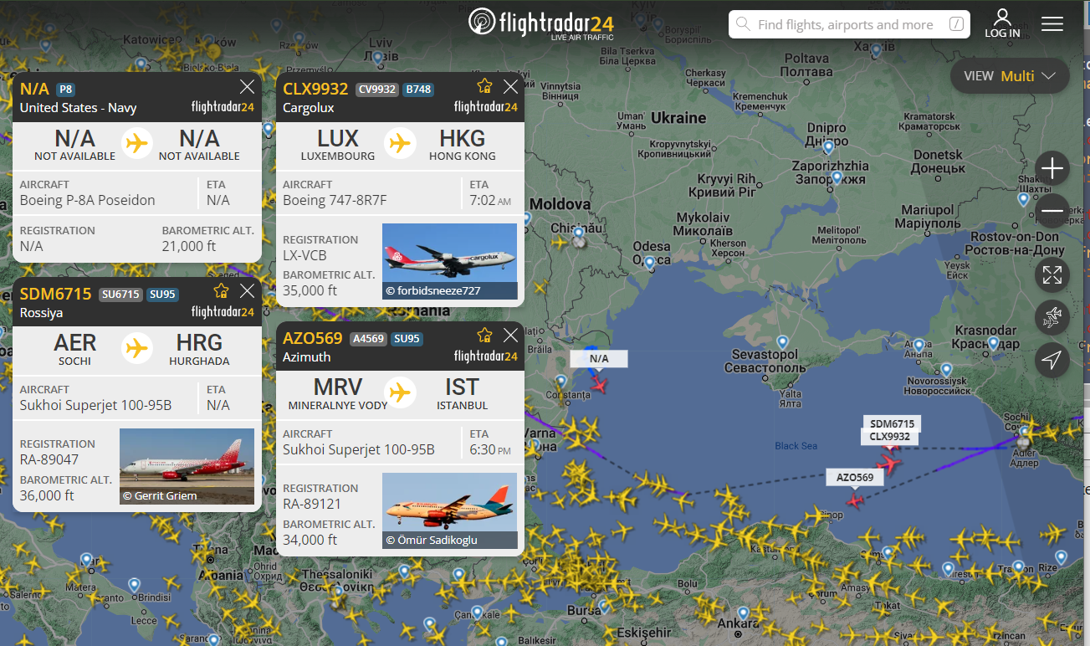Expand the VIEW Multi dropdown
The image size is (1090, 646).
pyautogui.click(x=1010, y=75)
